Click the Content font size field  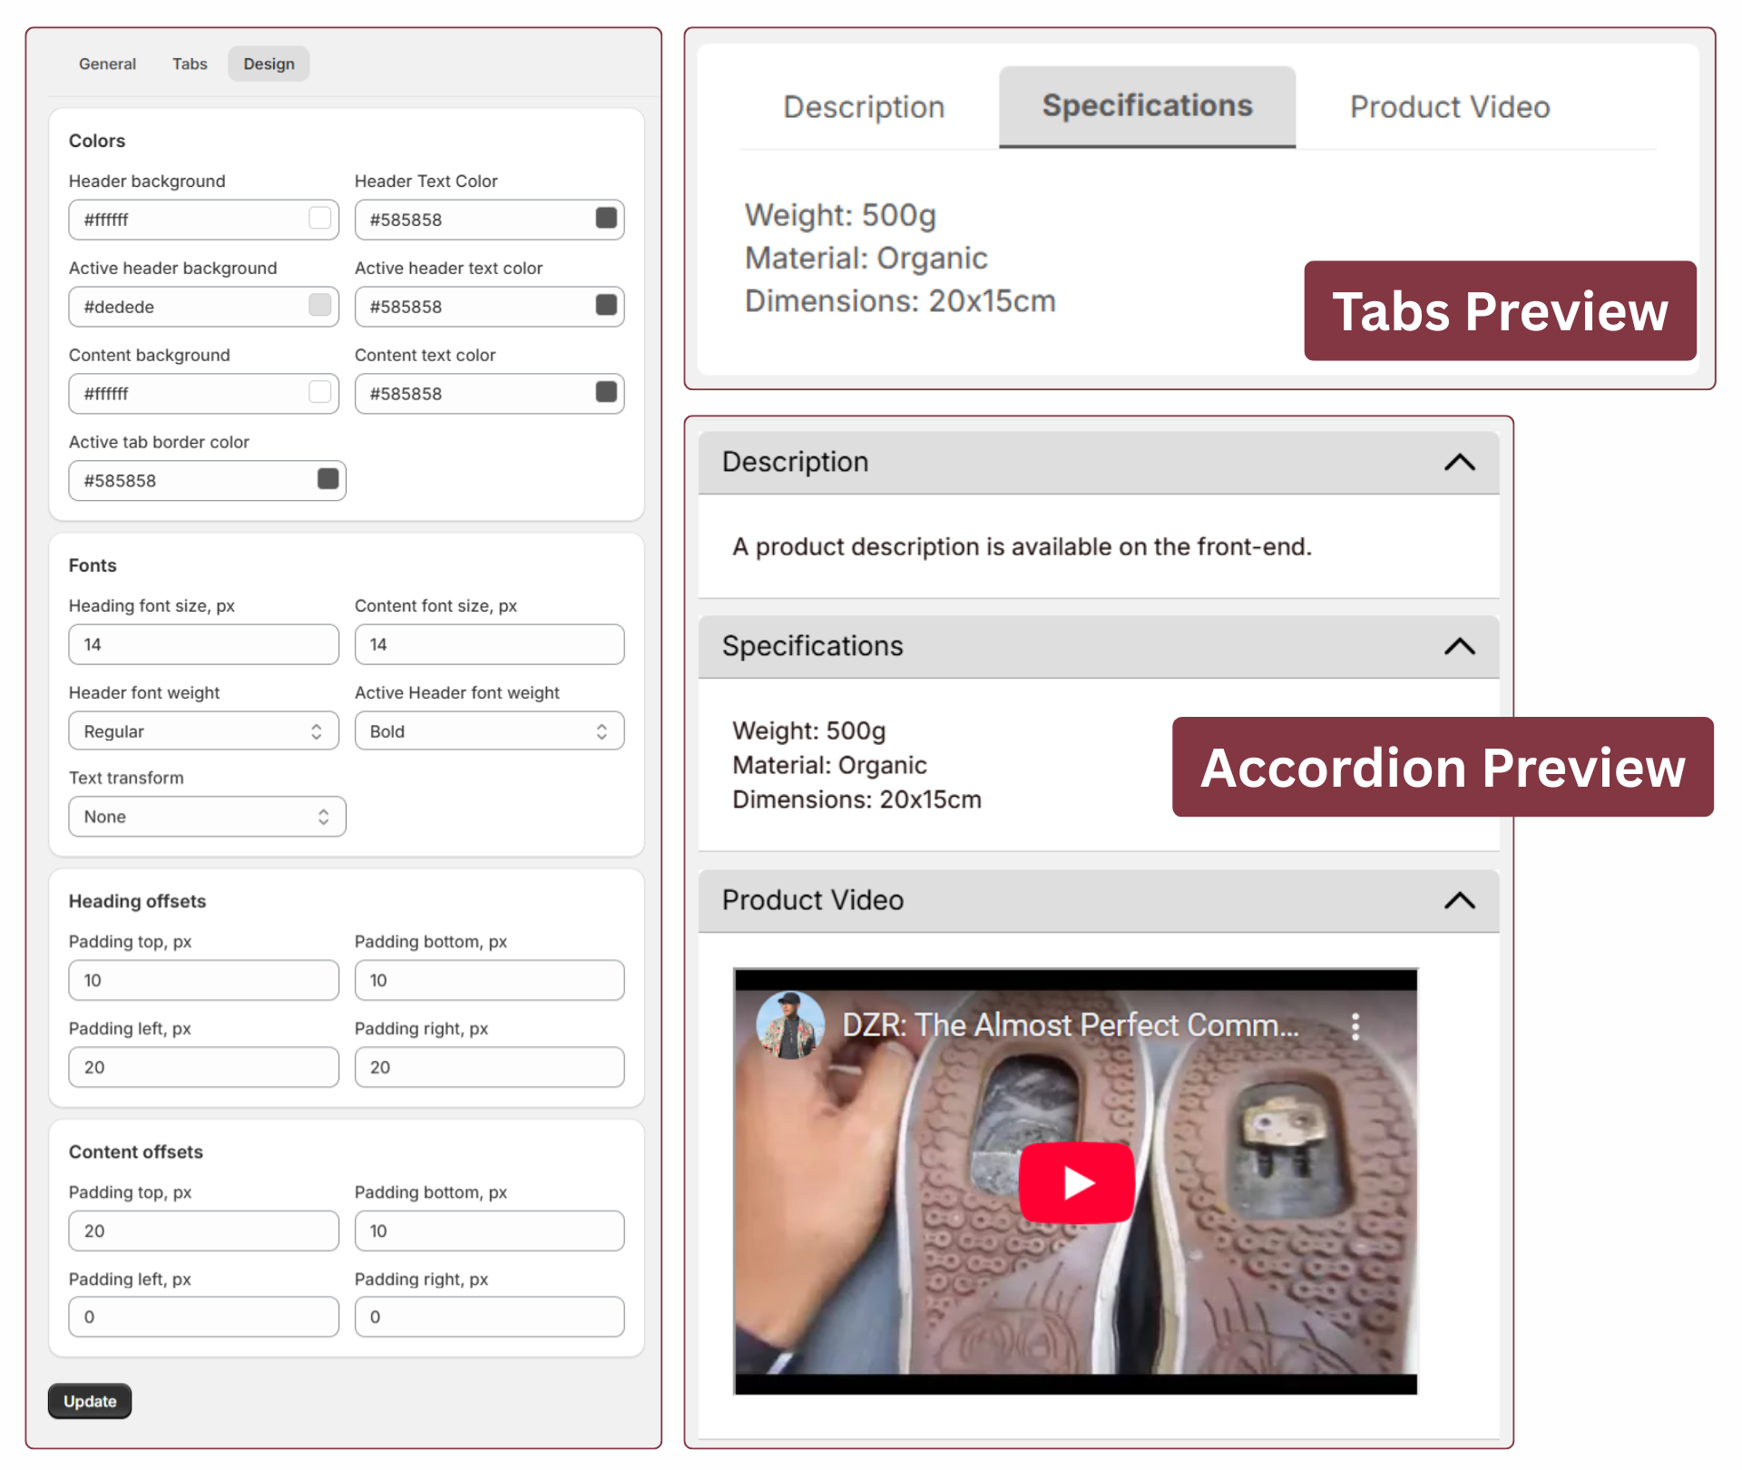tap(489, 644)
